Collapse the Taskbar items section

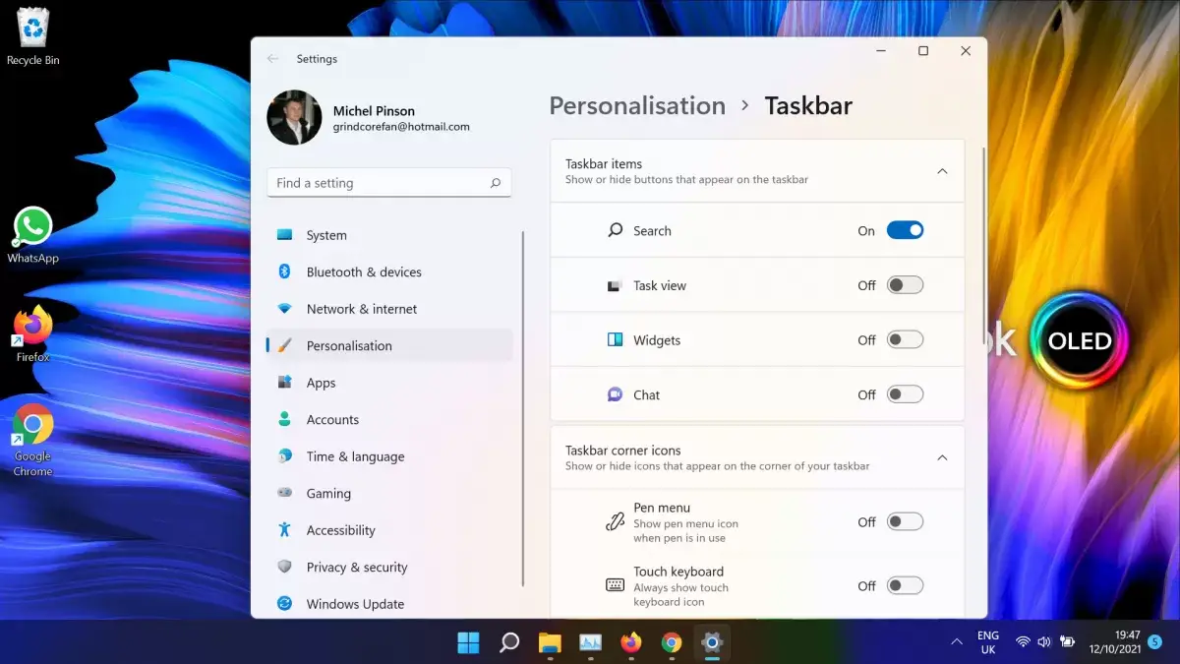pos(942,171)
